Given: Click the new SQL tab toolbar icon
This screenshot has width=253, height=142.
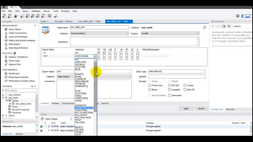Looking at the screenshot, I should 4,16.
